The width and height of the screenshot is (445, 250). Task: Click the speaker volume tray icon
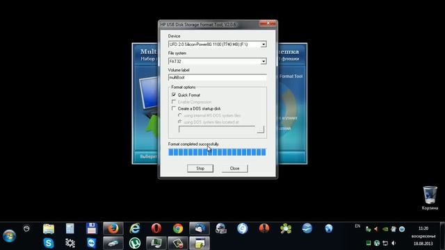coord(394,243)
